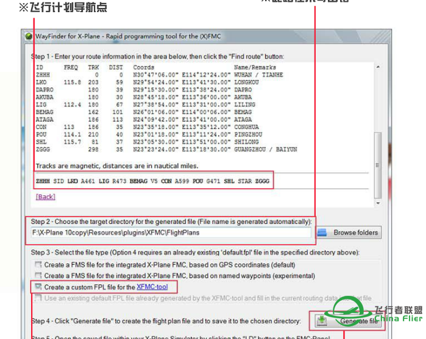Click the Browse folders button
Viewport: 426px width, 339px height.
349,232
